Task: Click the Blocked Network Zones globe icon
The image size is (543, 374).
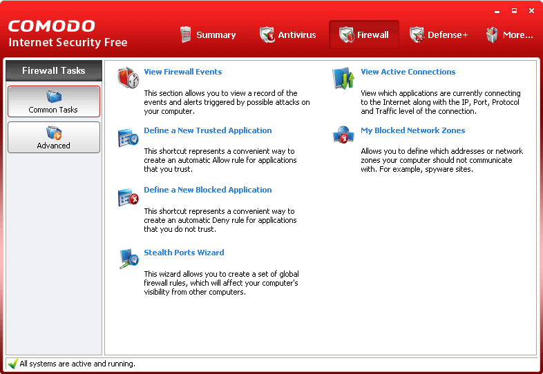Action: coord(343,135)
